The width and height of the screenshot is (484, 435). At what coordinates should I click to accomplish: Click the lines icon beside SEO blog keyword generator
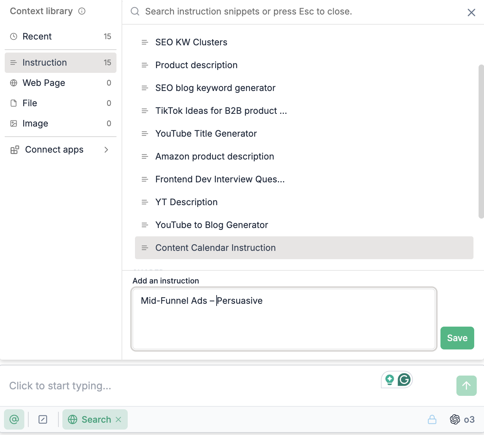[x=145, y=88]
